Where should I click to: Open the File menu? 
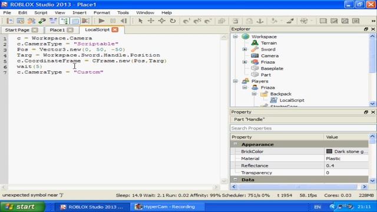coord(6,12)
